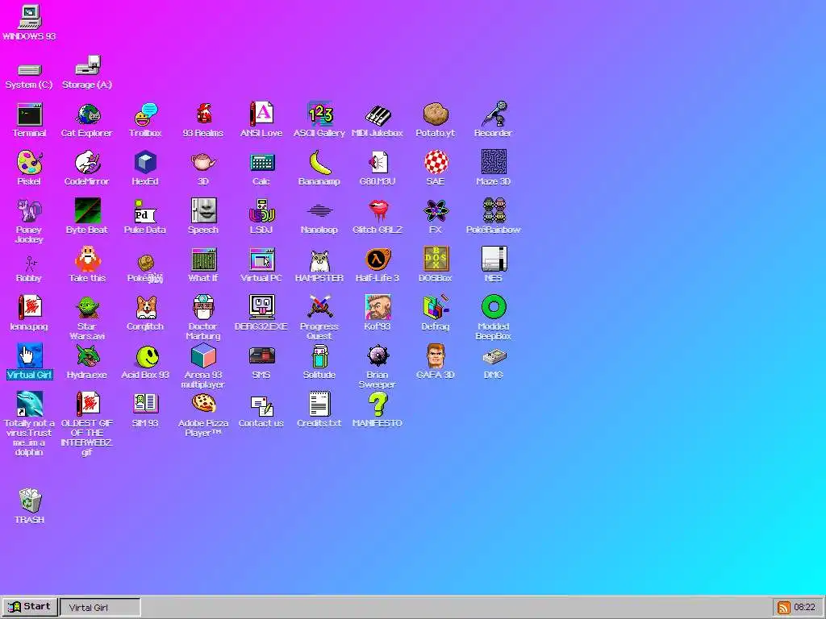This screenshot has width=826, height=619.
Task: Click the taskbar clock 08:22
Action: coord(804,608)
